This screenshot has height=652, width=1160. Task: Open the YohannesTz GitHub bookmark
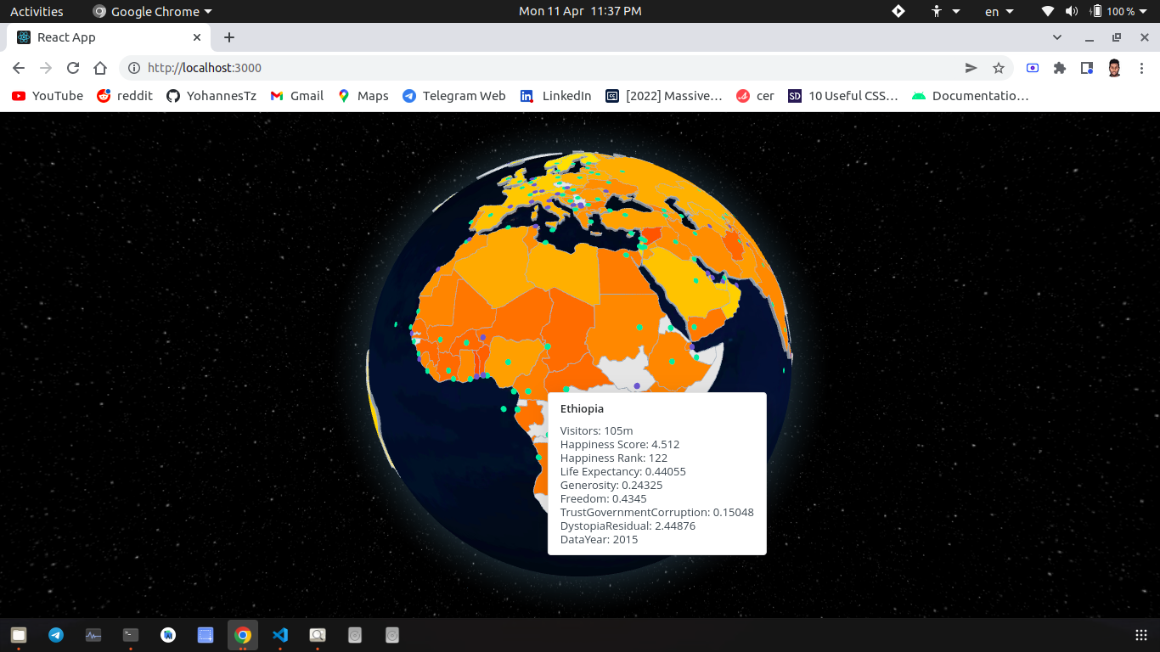(x=211, y=96)
